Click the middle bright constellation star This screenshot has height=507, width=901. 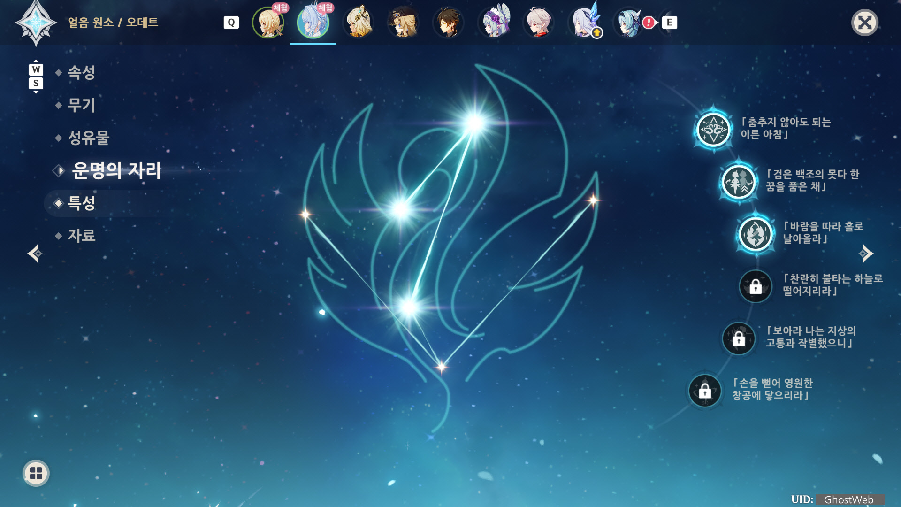[x=401, y=209]
